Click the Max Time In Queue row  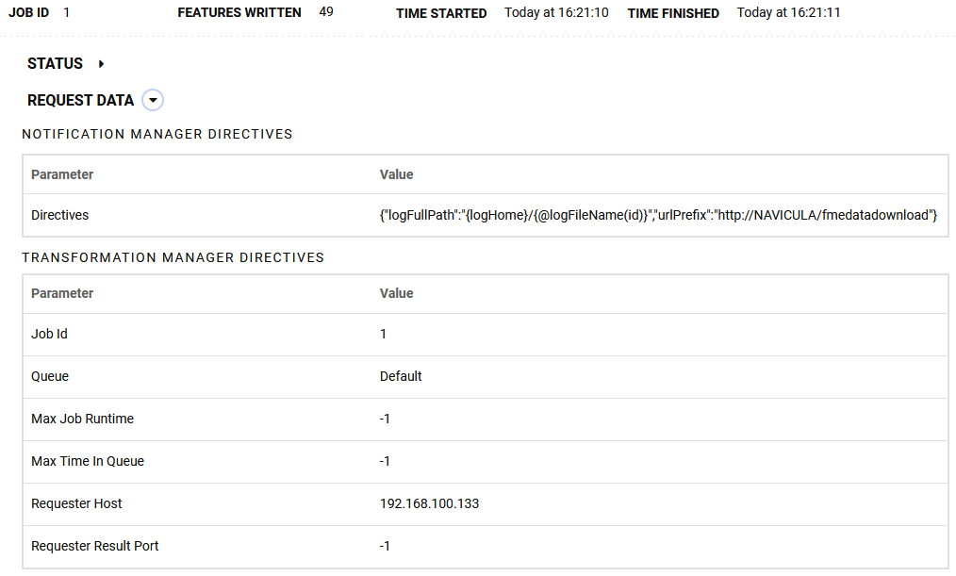tap(486, 462)
